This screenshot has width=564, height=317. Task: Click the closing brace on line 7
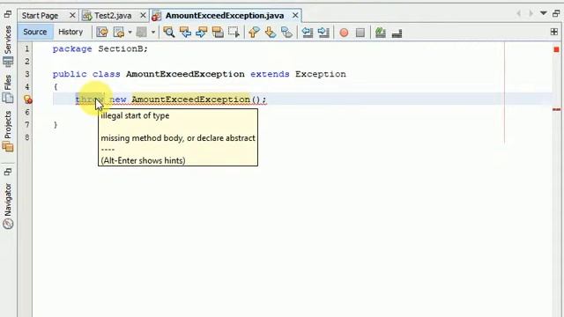(56, 125)
